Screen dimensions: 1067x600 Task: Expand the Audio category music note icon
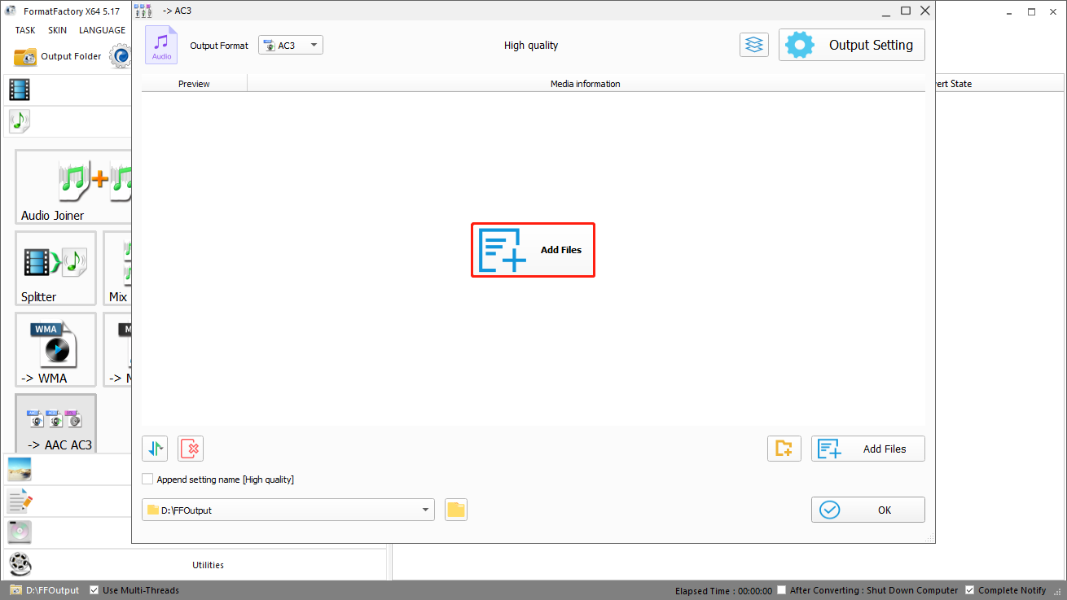coord(20,121)
